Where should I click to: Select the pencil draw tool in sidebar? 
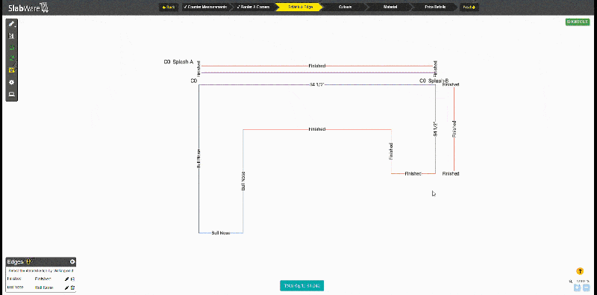tap(11, 24)
